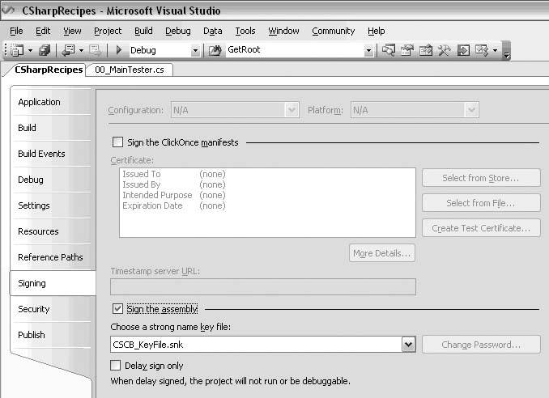
Task: Click the toolbar options overflow arrow
Action: [506, 53]
